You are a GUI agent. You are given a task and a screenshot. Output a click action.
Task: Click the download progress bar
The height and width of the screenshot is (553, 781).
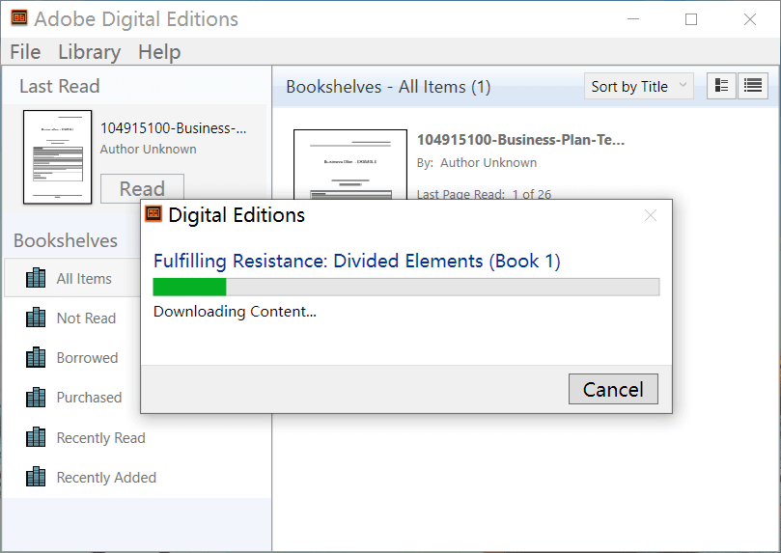pos(405,288)
